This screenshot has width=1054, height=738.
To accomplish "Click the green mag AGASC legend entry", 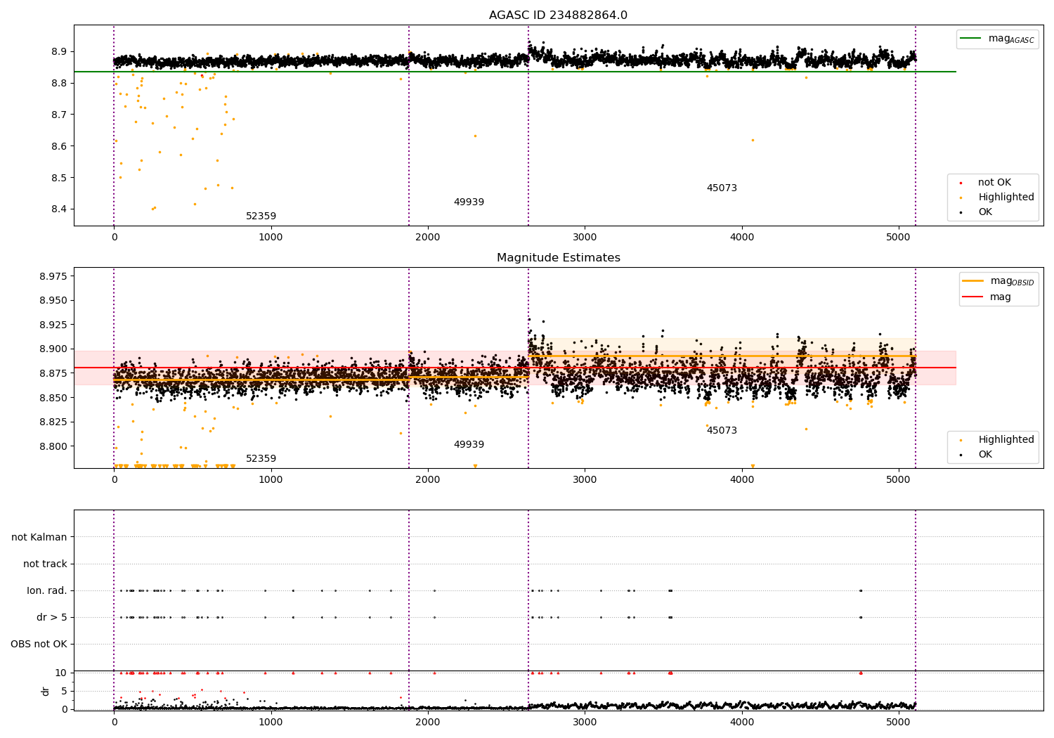I will pos(997,39).
